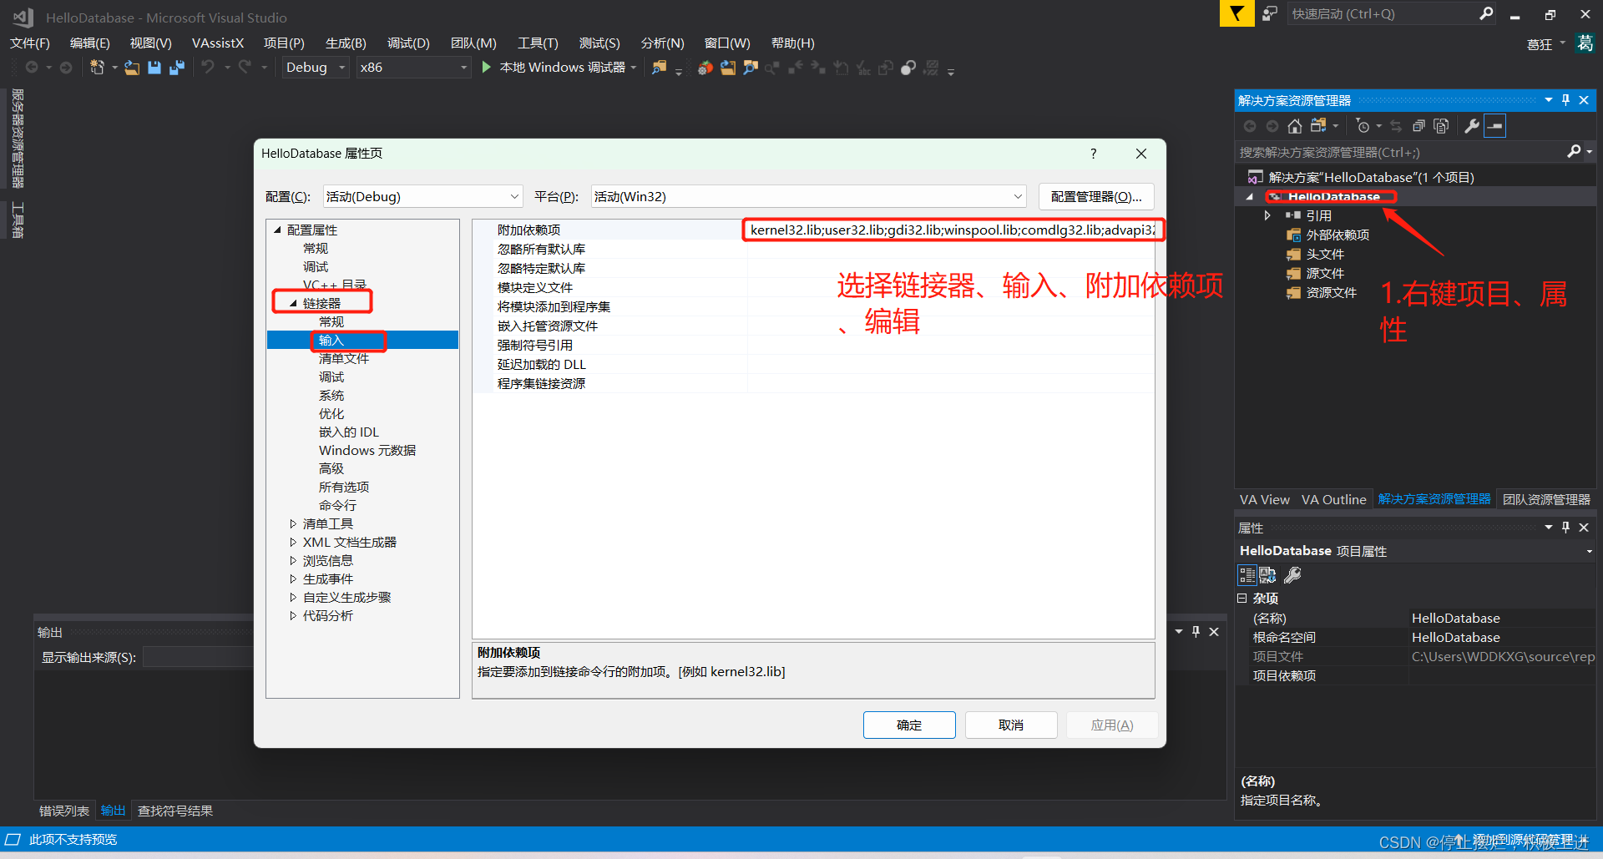Screen dimensions: 1603x859
Task: Click the 确定 button
Action: (x=909, y=725)
